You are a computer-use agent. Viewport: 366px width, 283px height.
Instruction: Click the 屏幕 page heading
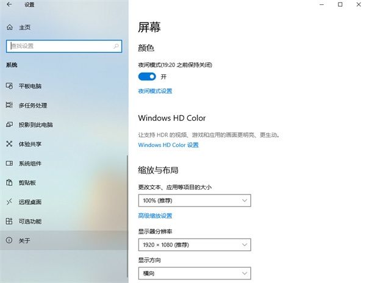149,27
